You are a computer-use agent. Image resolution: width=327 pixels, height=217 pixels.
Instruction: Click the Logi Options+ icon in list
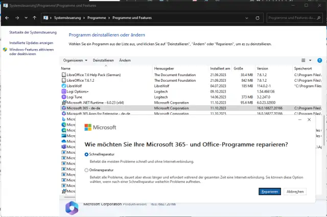tap(63, 91)
